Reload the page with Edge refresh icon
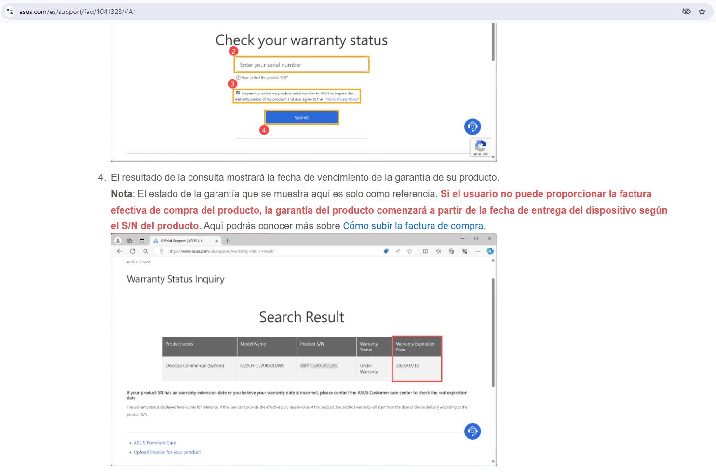Screen dimensions: 716x472 (133, 251)
